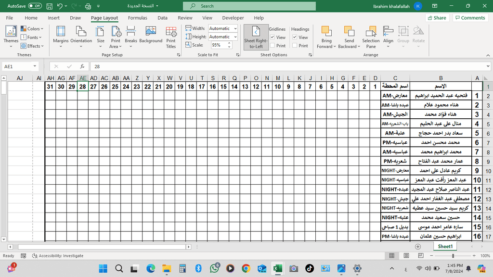
Task: Switch to the Formulas tab
Action: (138, 18)
